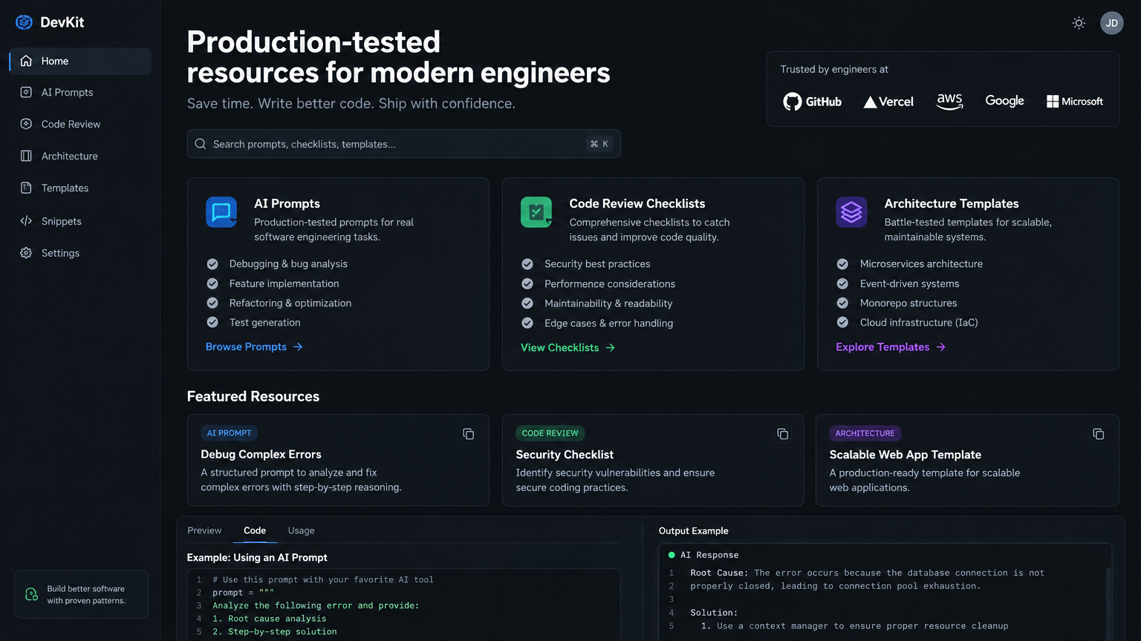
Task: Copy the Debug Complex Errors resource
Action: point(468,434)
